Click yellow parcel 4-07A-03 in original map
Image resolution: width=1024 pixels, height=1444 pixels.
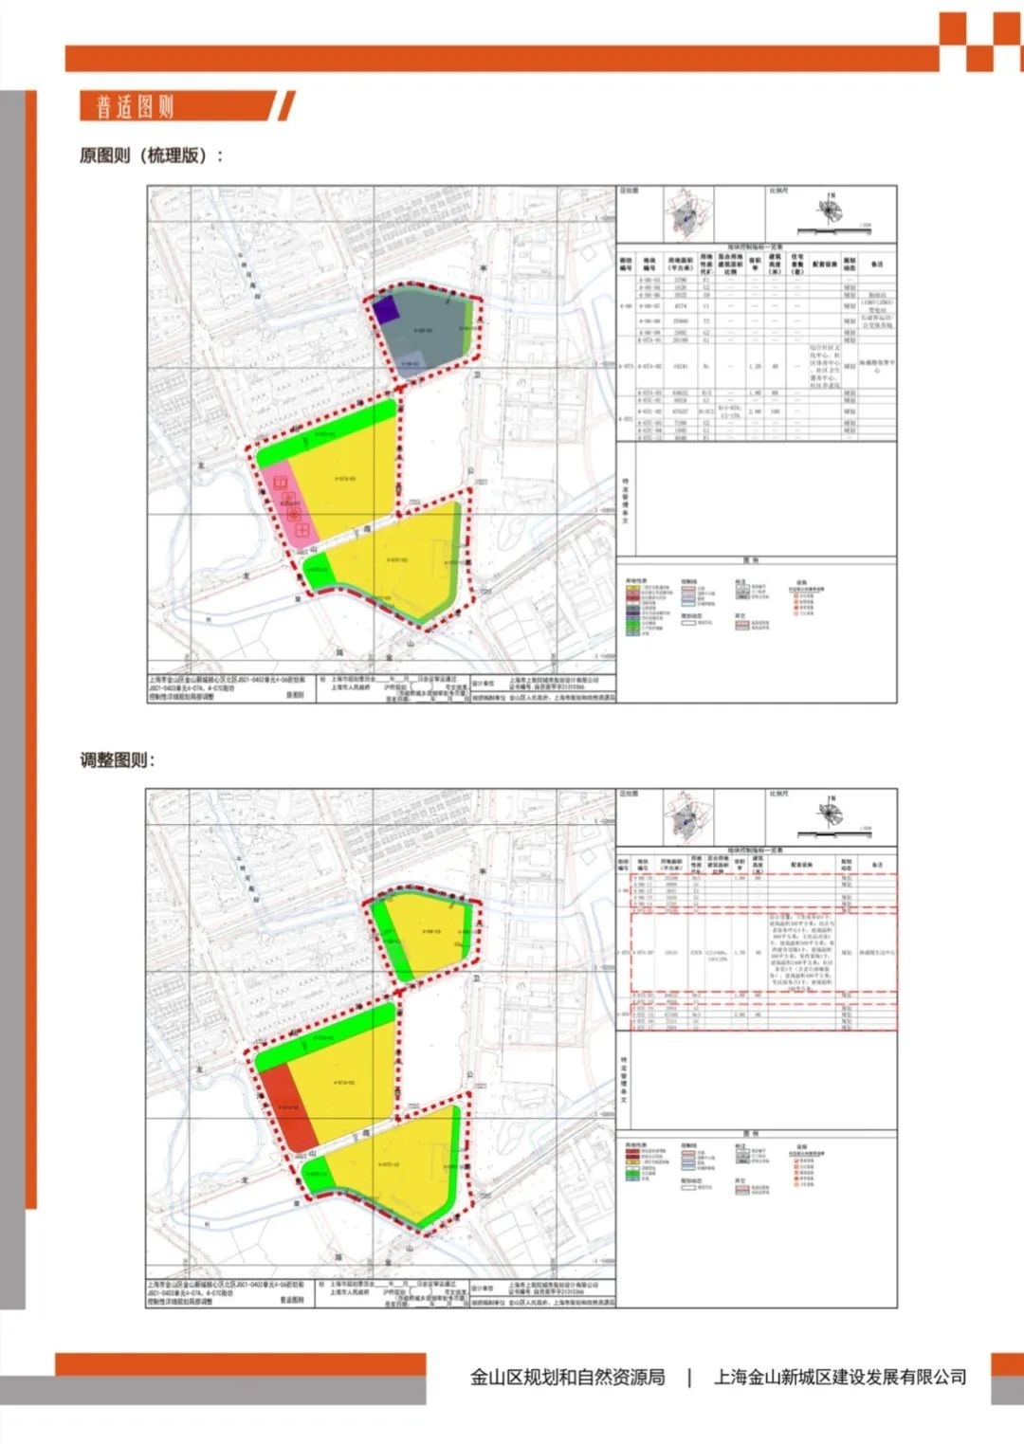coord(346,480)
